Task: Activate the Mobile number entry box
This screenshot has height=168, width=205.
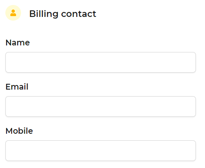Action: [101, 151]
